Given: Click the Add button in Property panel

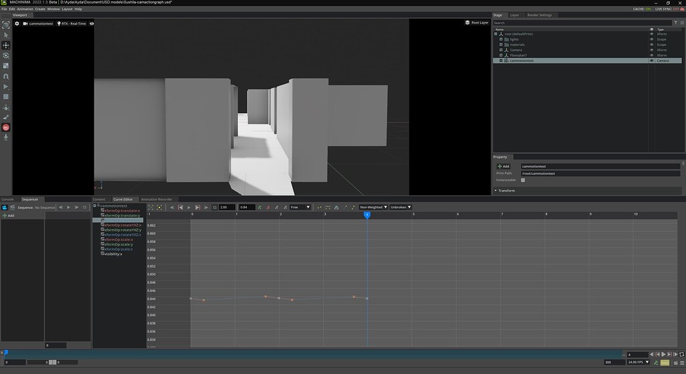Looking at the screenshot, I should 503,166.
